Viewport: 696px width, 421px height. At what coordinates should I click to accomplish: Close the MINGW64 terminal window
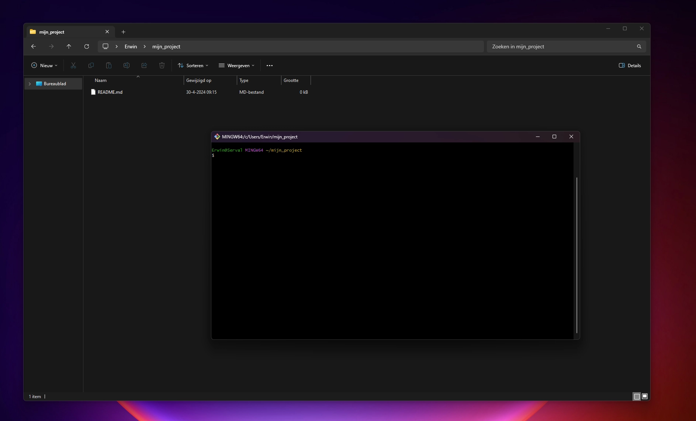(x=571, y=137)
